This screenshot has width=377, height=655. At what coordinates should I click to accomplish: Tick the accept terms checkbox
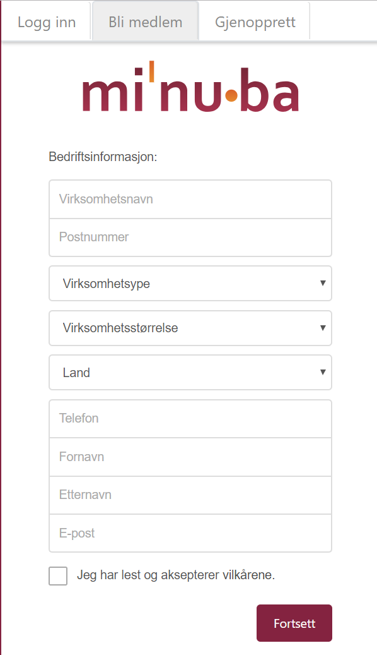click(x=58, y=576)
